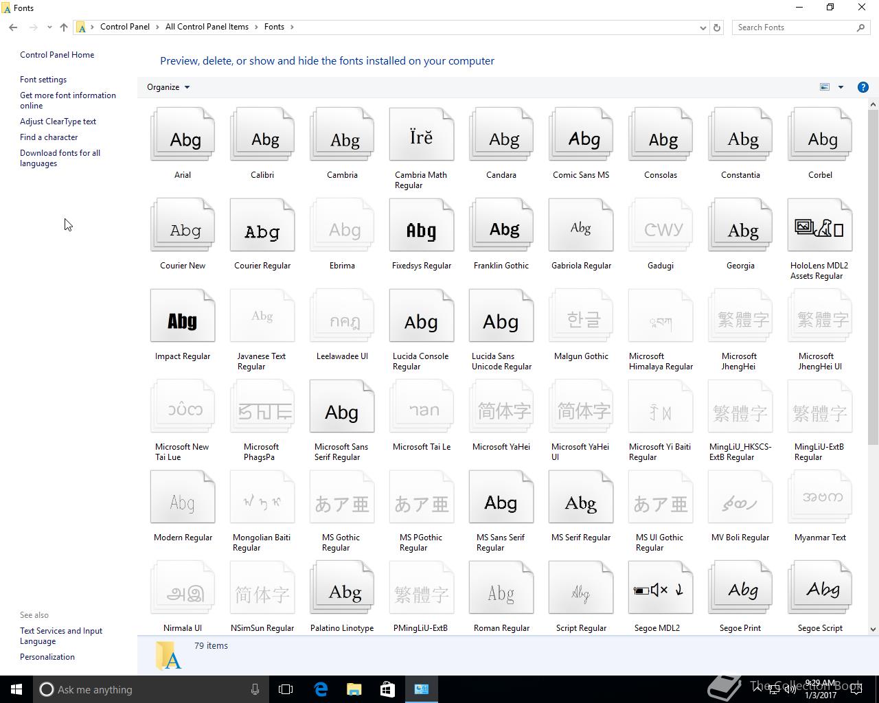Change view using the view icon button
The width and height of the screenshot is (879, 703).
point(825,87)
